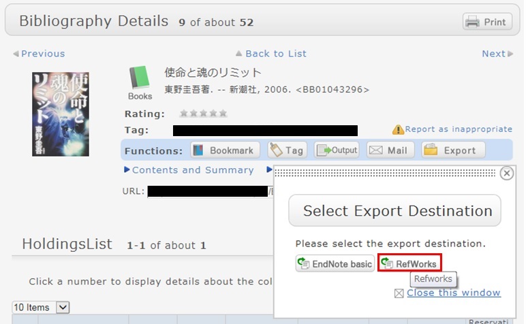Export to EndNote basic
528x324 pixels.
(x=335, y=263)
